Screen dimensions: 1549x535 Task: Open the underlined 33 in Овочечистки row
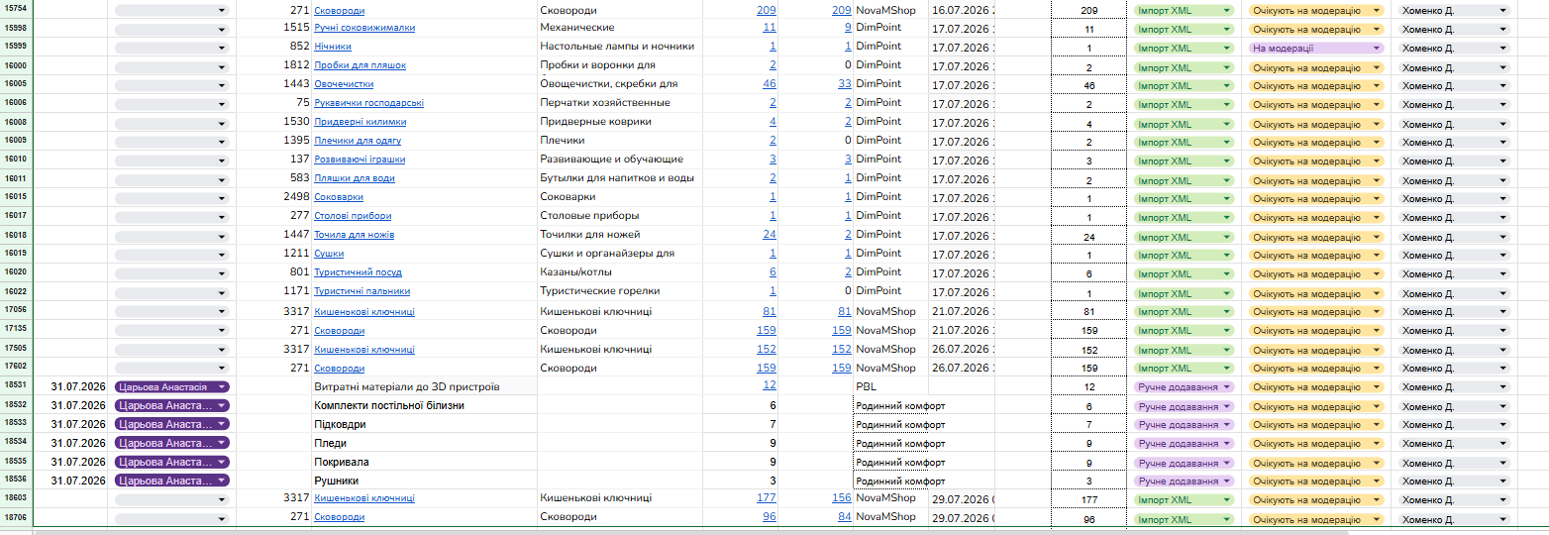click(844, 84)
